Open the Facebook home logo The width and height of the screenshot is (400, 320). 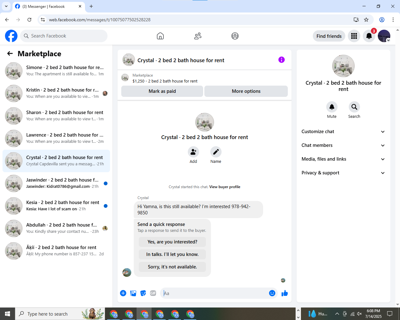click(x=11, y=36)
